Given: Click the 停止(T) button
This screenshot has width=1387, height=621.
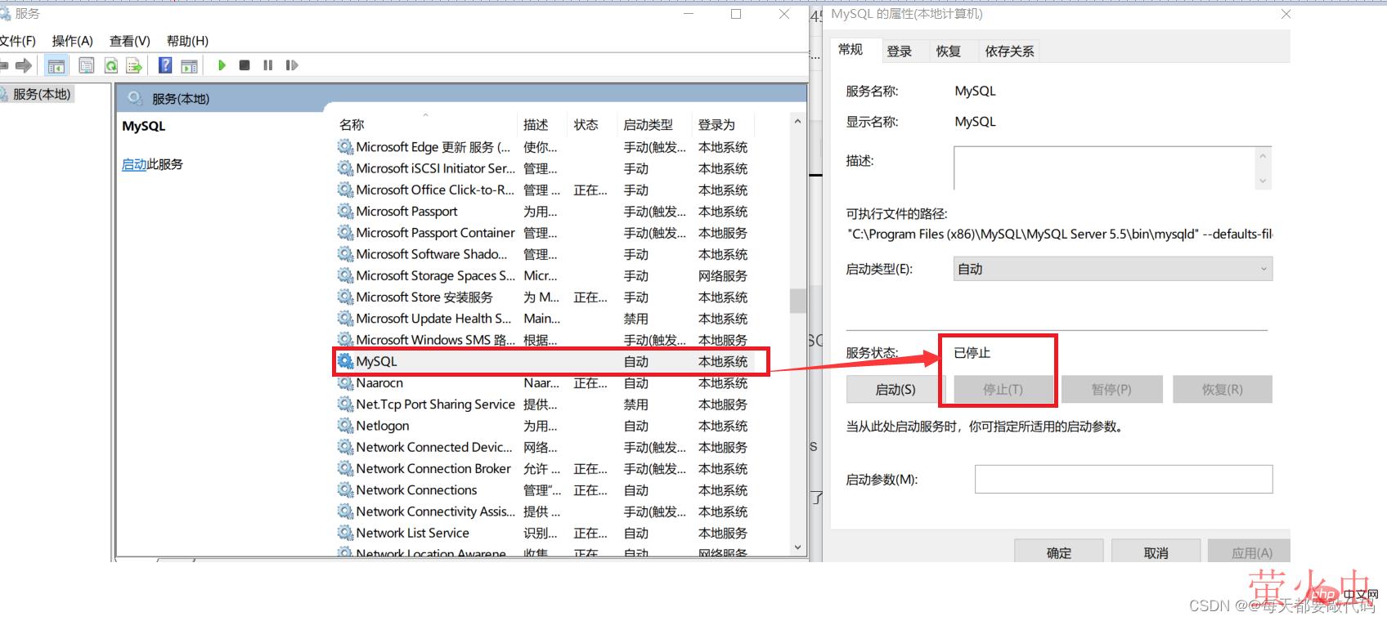Looking at the screenshot, I should pos(1003,390).
